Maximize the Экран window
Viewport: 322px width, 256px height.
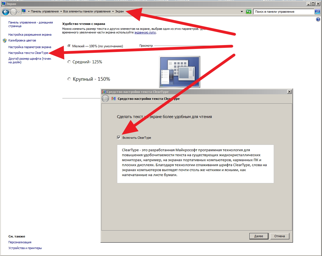point(313,4)
